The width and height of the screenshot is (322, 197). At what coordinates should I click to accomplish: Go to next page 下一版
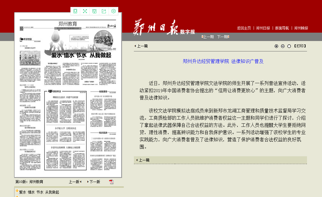point(94,182)
